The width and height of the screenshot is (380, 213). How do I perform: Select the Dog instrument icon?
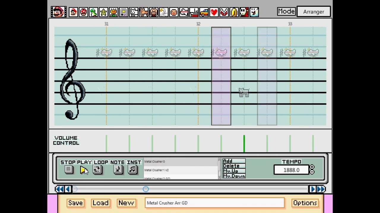pyautogui.click(x=134, y=12)
